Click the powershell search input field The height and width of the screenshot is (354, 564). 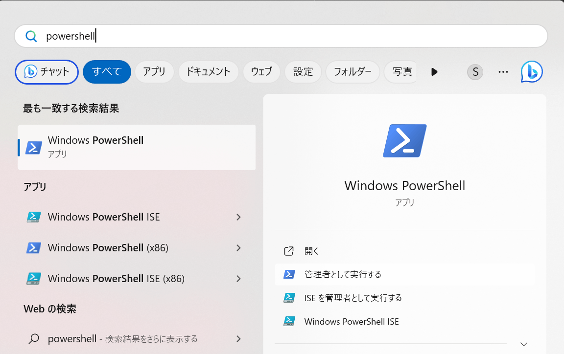(281, 36)
